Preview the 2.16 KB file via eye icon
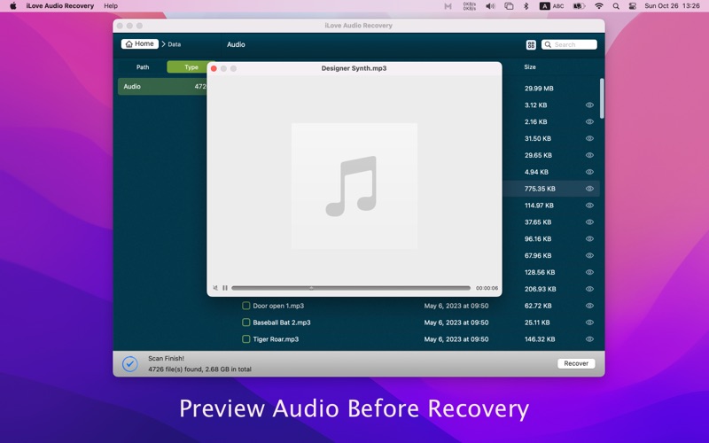The image size is (709, 443). coord(589,121)
